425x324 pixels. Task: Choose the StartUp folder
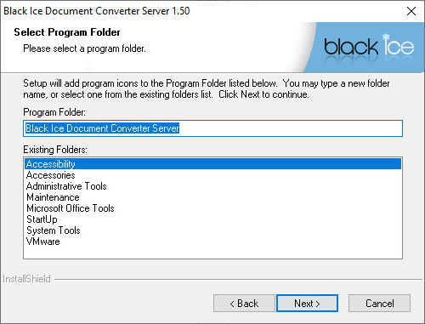[42, 219]
